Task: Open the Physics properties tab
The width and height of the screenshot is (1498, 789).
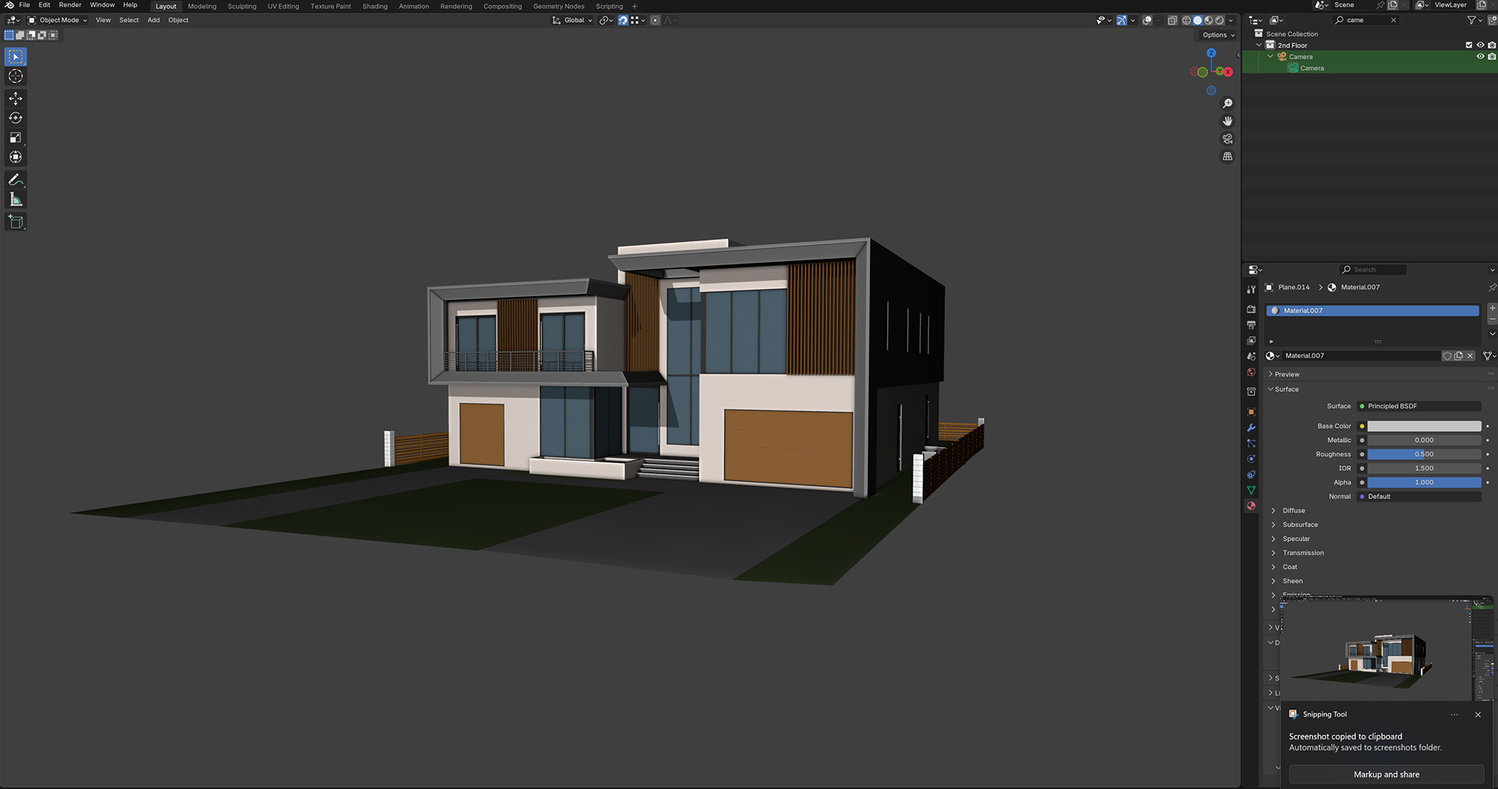Action: coord(1251,458)
